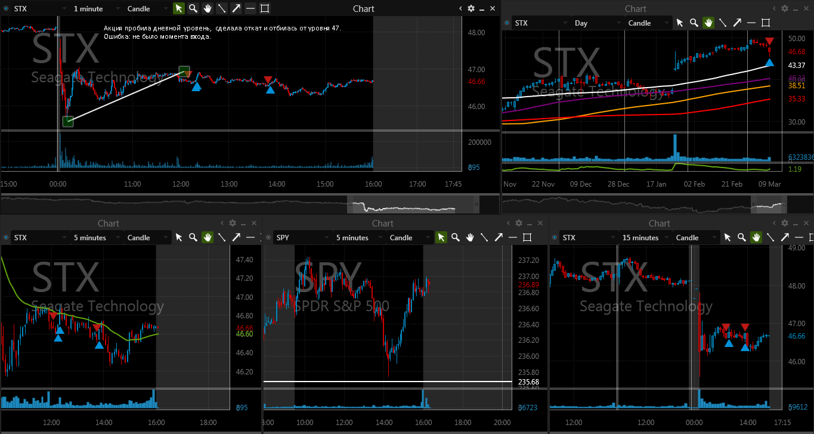Toggle the symbol link dot on the Day STX chart
Screen dimensions: 814x434
pos(507,23)
